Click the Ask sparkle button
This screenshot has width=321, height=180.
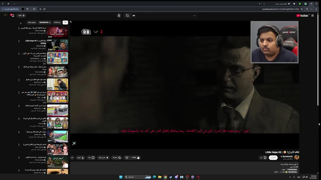104,157
